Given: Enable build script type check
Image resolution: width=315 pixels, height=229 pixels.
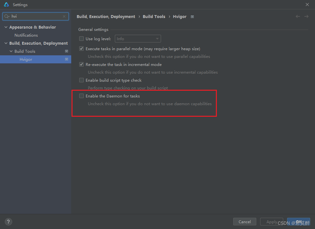Looking at the screenshot, I should (81, 80).
